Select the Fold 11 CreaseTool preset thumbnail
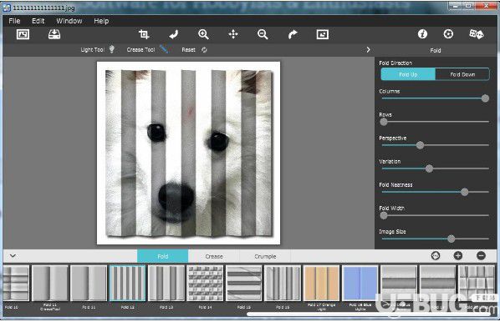The height and width of the screenshot is (322, 500). (49, 283)
